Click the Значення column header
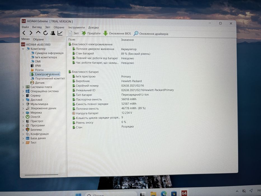Screen dimensions: 261x196 click(127, 40)
